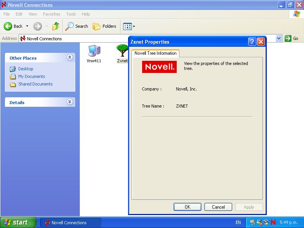The image size is (304, 228).
Task: Open the Back history dropdown arrow
Action: [x=27, y=26]
